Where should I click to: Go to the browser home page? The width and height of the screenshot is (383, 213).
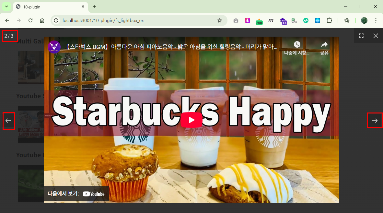pos(42,20)
